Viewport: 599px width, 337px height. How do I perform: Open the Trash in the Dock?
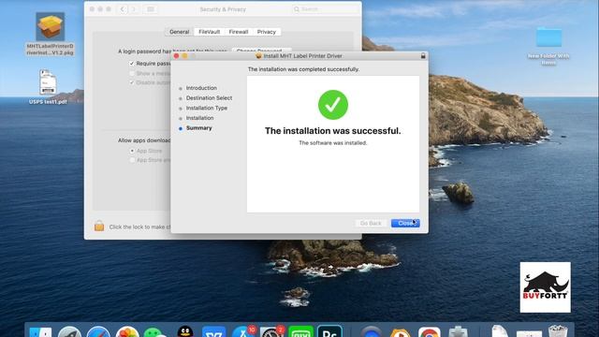(558, 331)
